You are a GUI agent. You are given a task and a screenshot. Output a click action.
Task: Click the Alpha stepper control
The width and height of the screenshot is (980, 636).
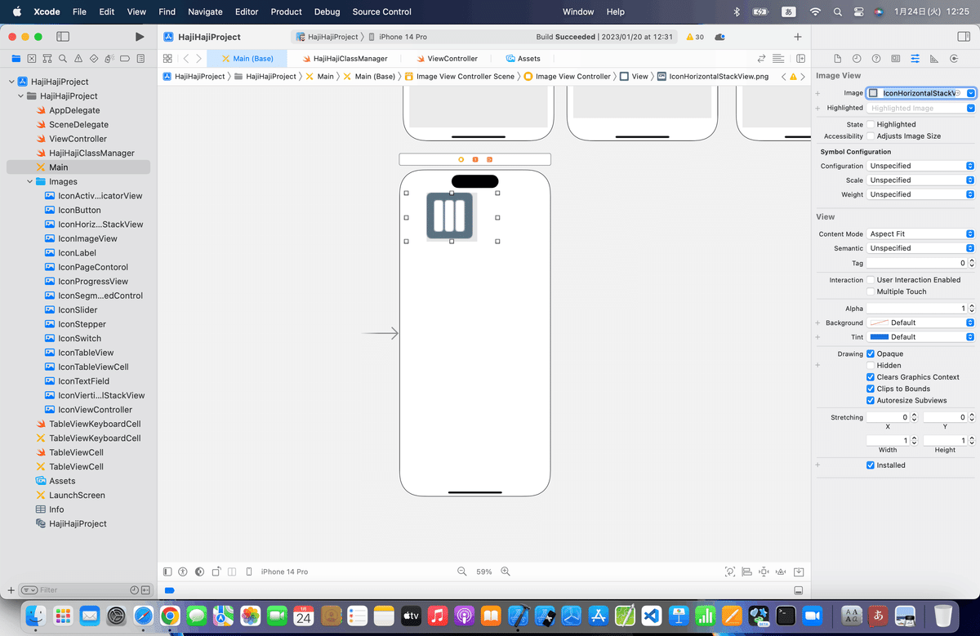click(972, 309)
